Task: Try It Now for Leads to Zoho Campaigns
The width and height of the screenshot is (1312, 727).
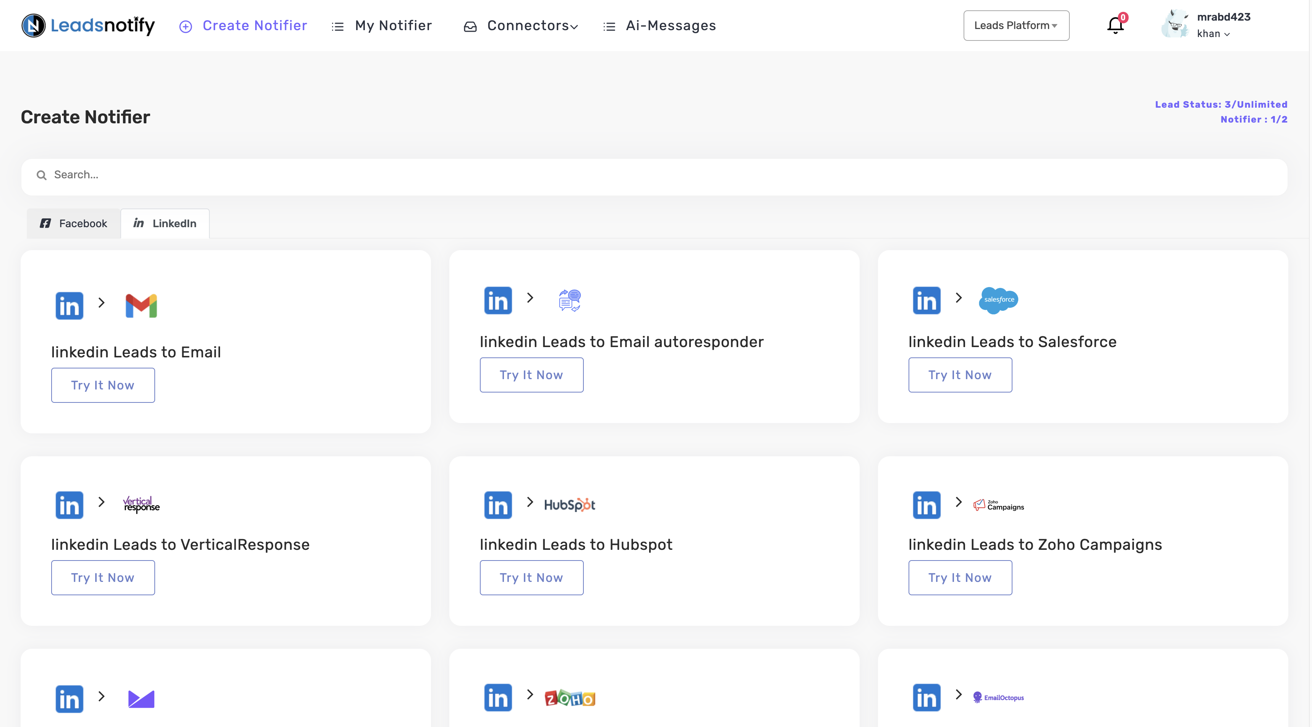Action: (960, 578)
